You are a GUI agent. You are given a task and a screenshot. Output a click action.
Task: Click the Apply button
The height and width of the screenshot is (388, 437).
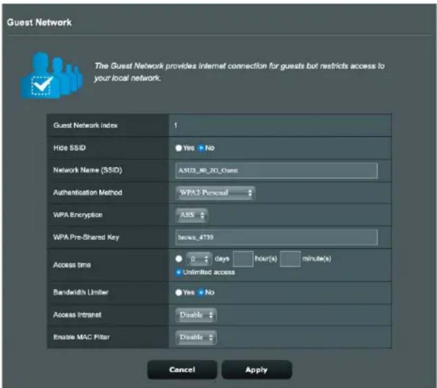(256, 369)
